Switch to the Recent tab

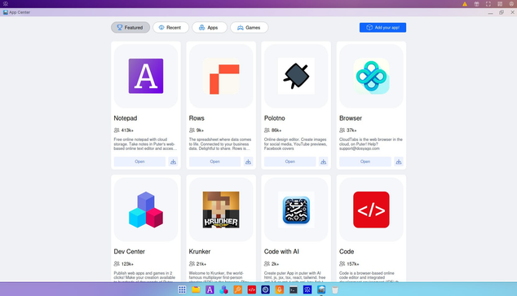point(170,28)
